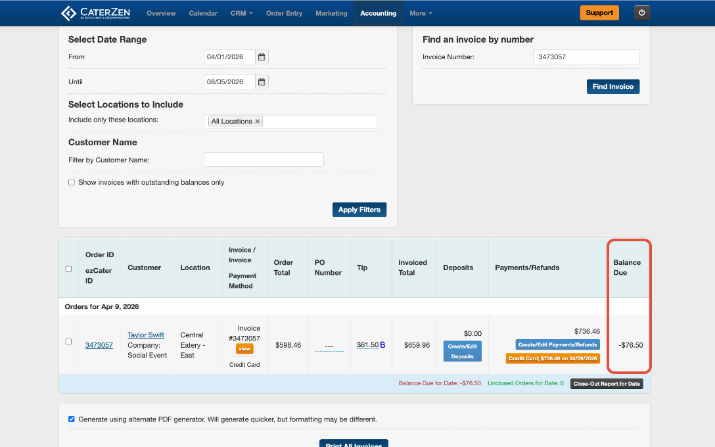Switch to the Marketing section
This screenshot has width=715, height=447.
click(331, 13)
